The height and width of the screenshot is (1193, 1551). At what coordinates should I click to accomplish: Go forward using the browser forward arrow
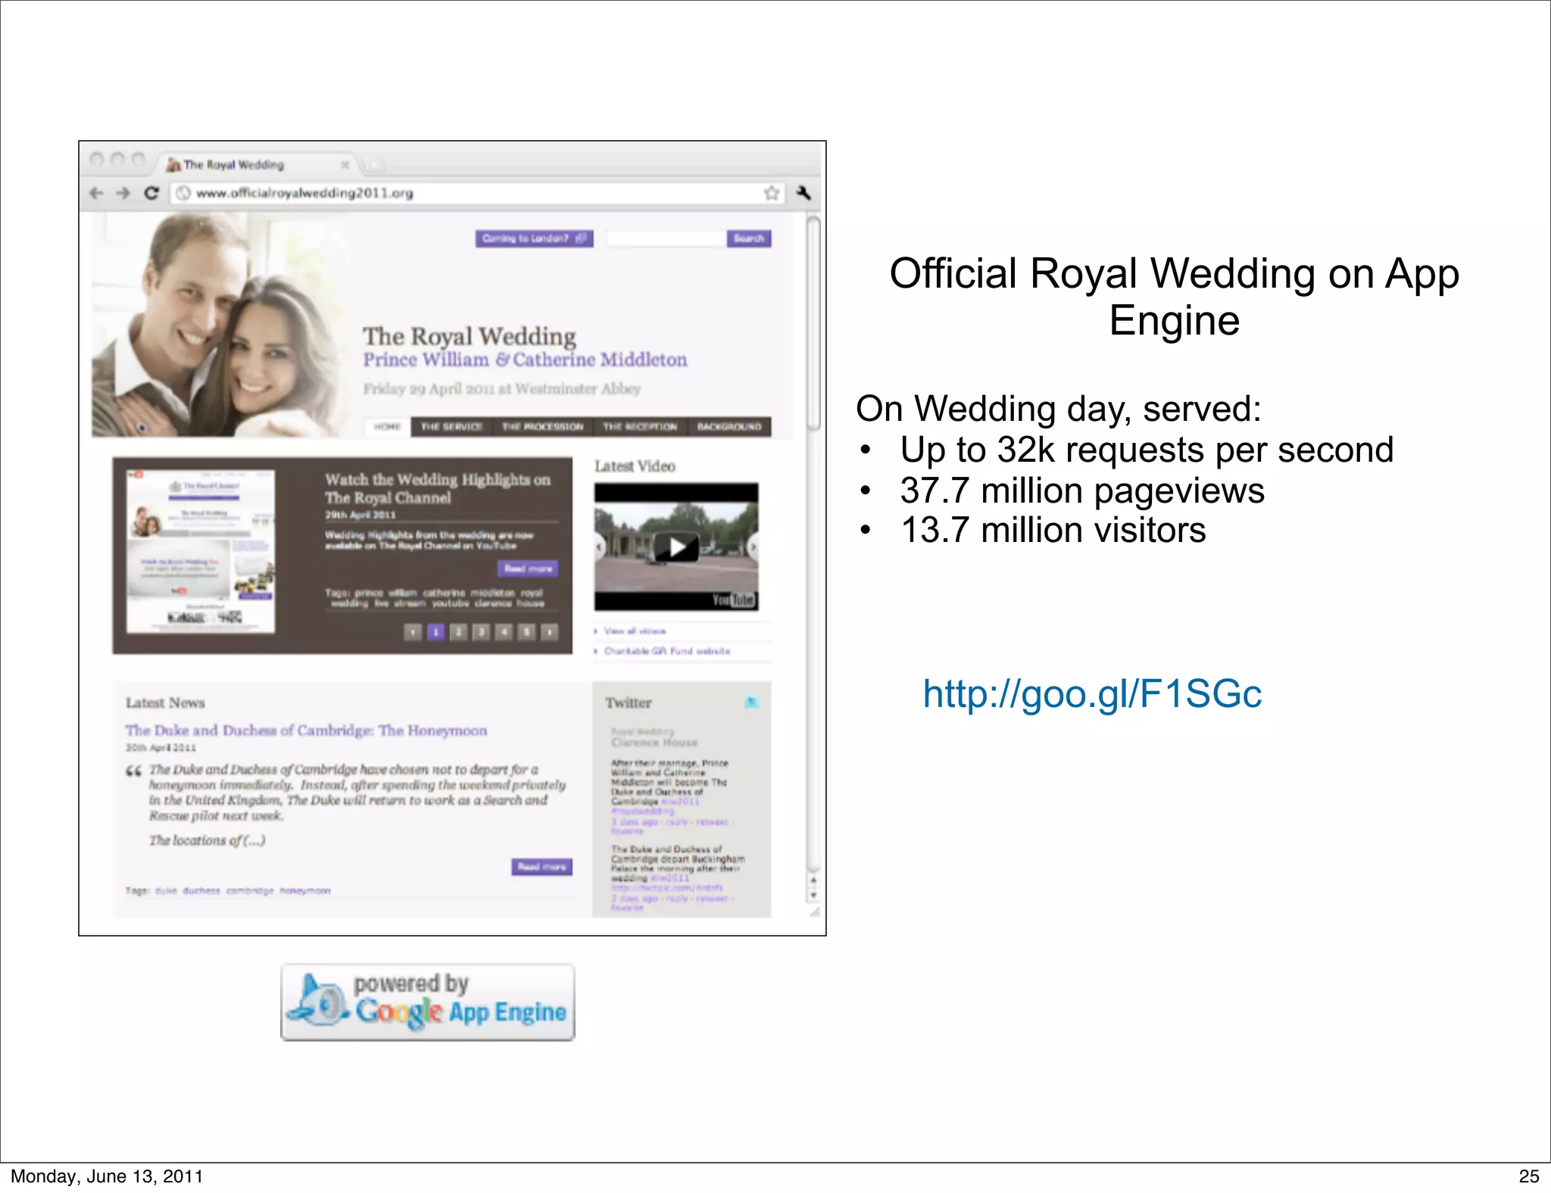(123, 193)
